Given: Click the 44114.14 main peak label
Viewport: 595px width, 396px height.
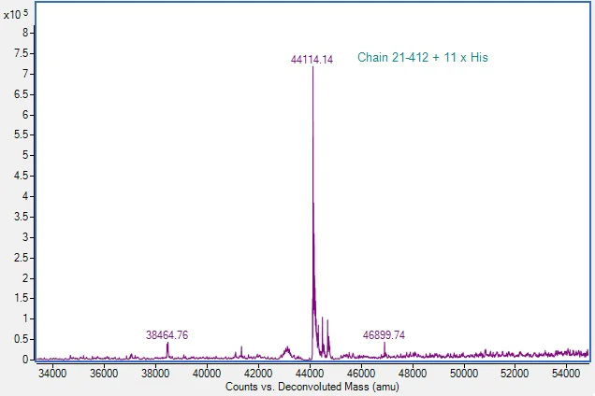Looking at the screenshot, I should pyautogui.click(x=312, y=60).
